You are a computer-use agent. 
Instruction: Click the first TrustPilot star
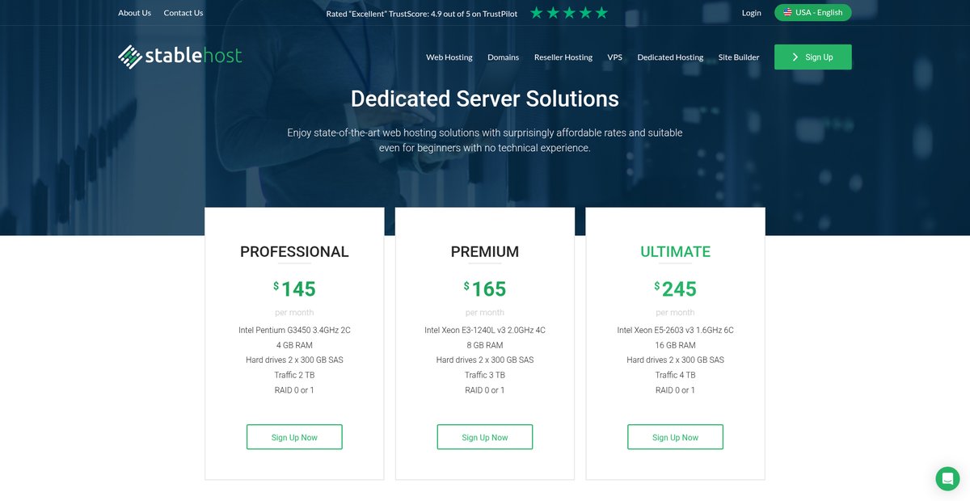pos(537,13)
